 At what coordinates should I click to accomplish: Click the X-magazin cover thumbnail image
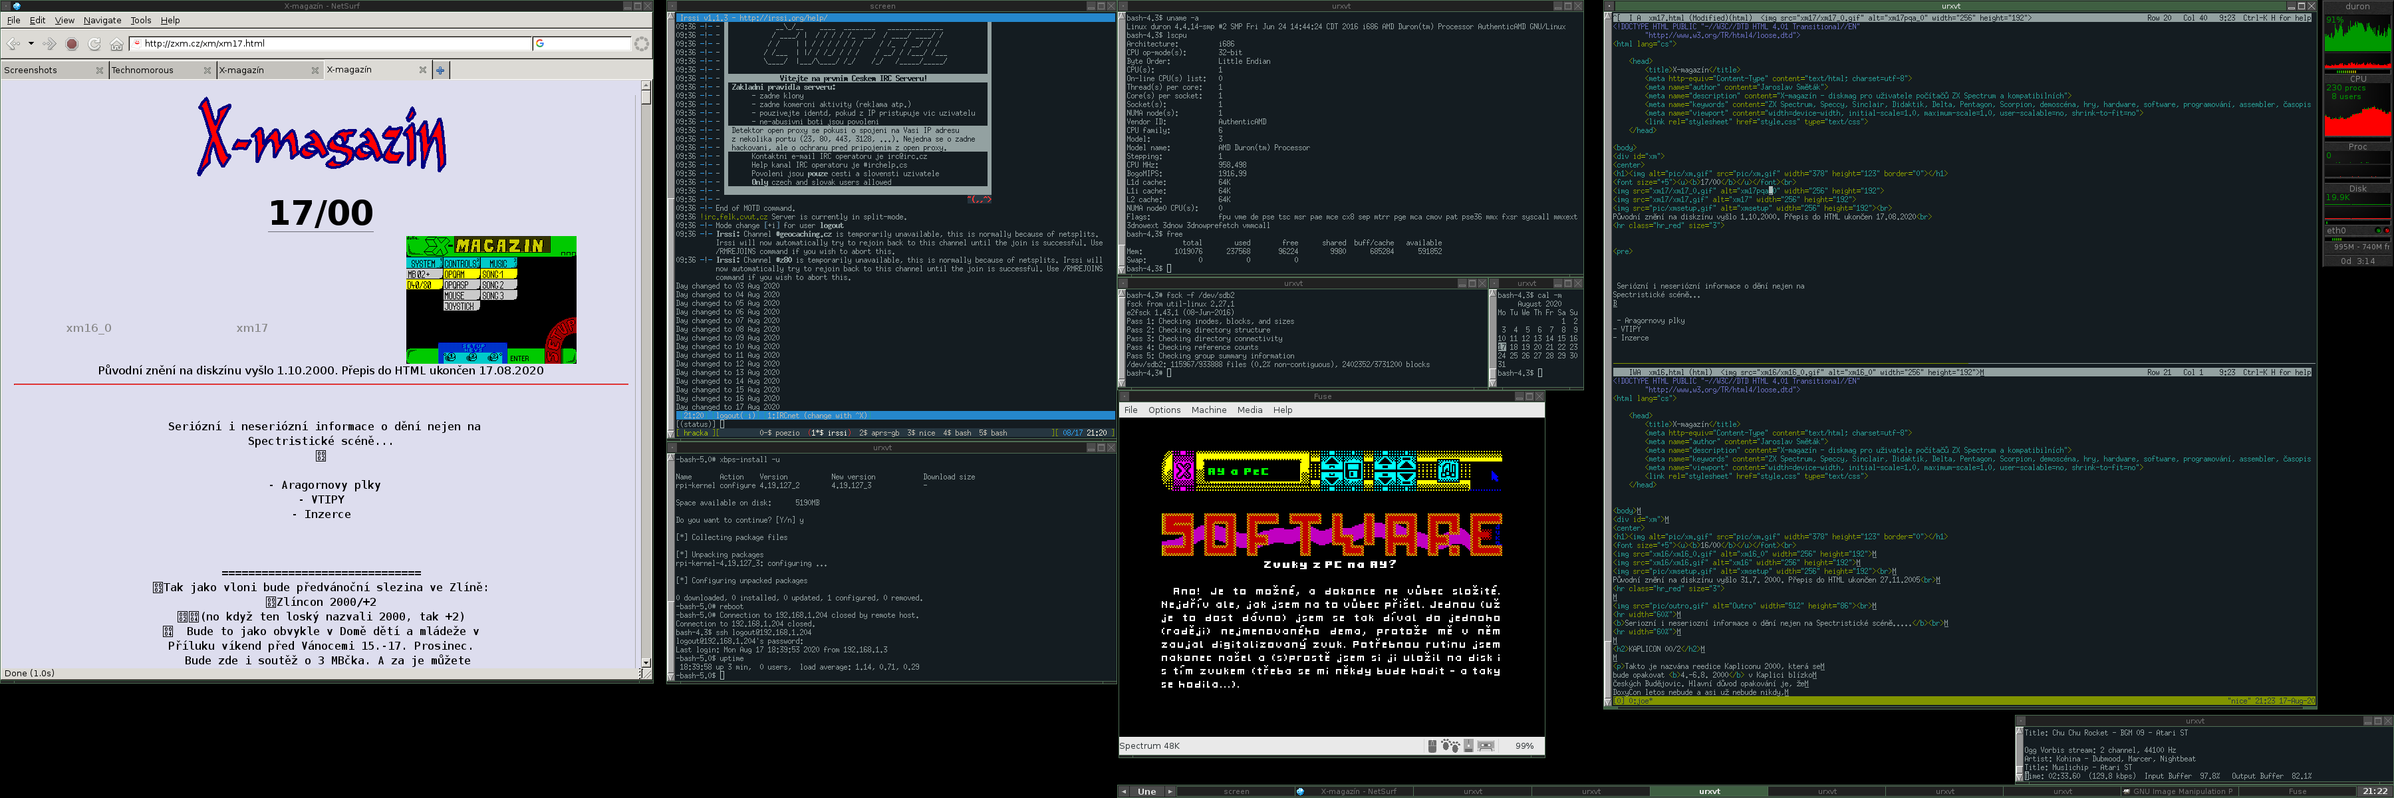[491, 299]
